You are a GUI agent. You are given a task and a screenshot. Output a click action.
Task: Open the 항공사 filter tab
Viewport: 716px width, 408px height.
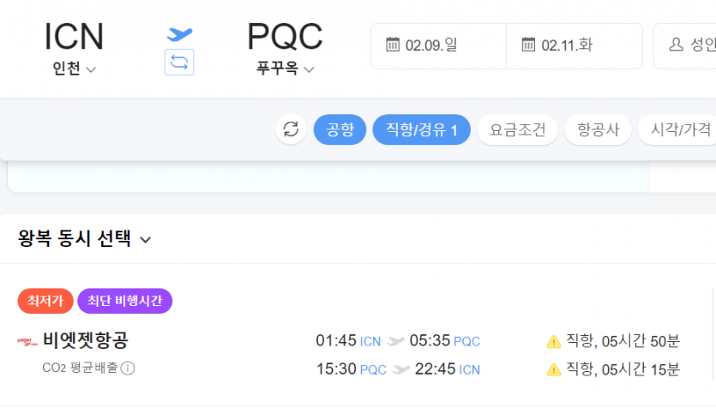[x=599, y=129]
